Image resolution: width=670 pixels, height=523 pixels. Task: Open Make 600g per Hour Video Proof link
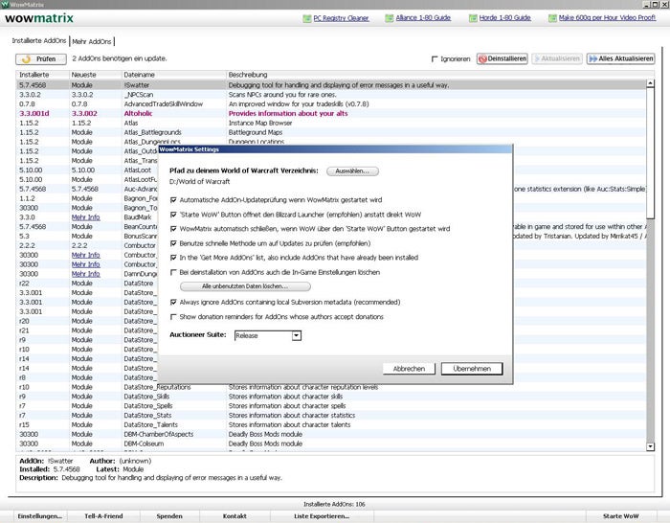(607, 18)
